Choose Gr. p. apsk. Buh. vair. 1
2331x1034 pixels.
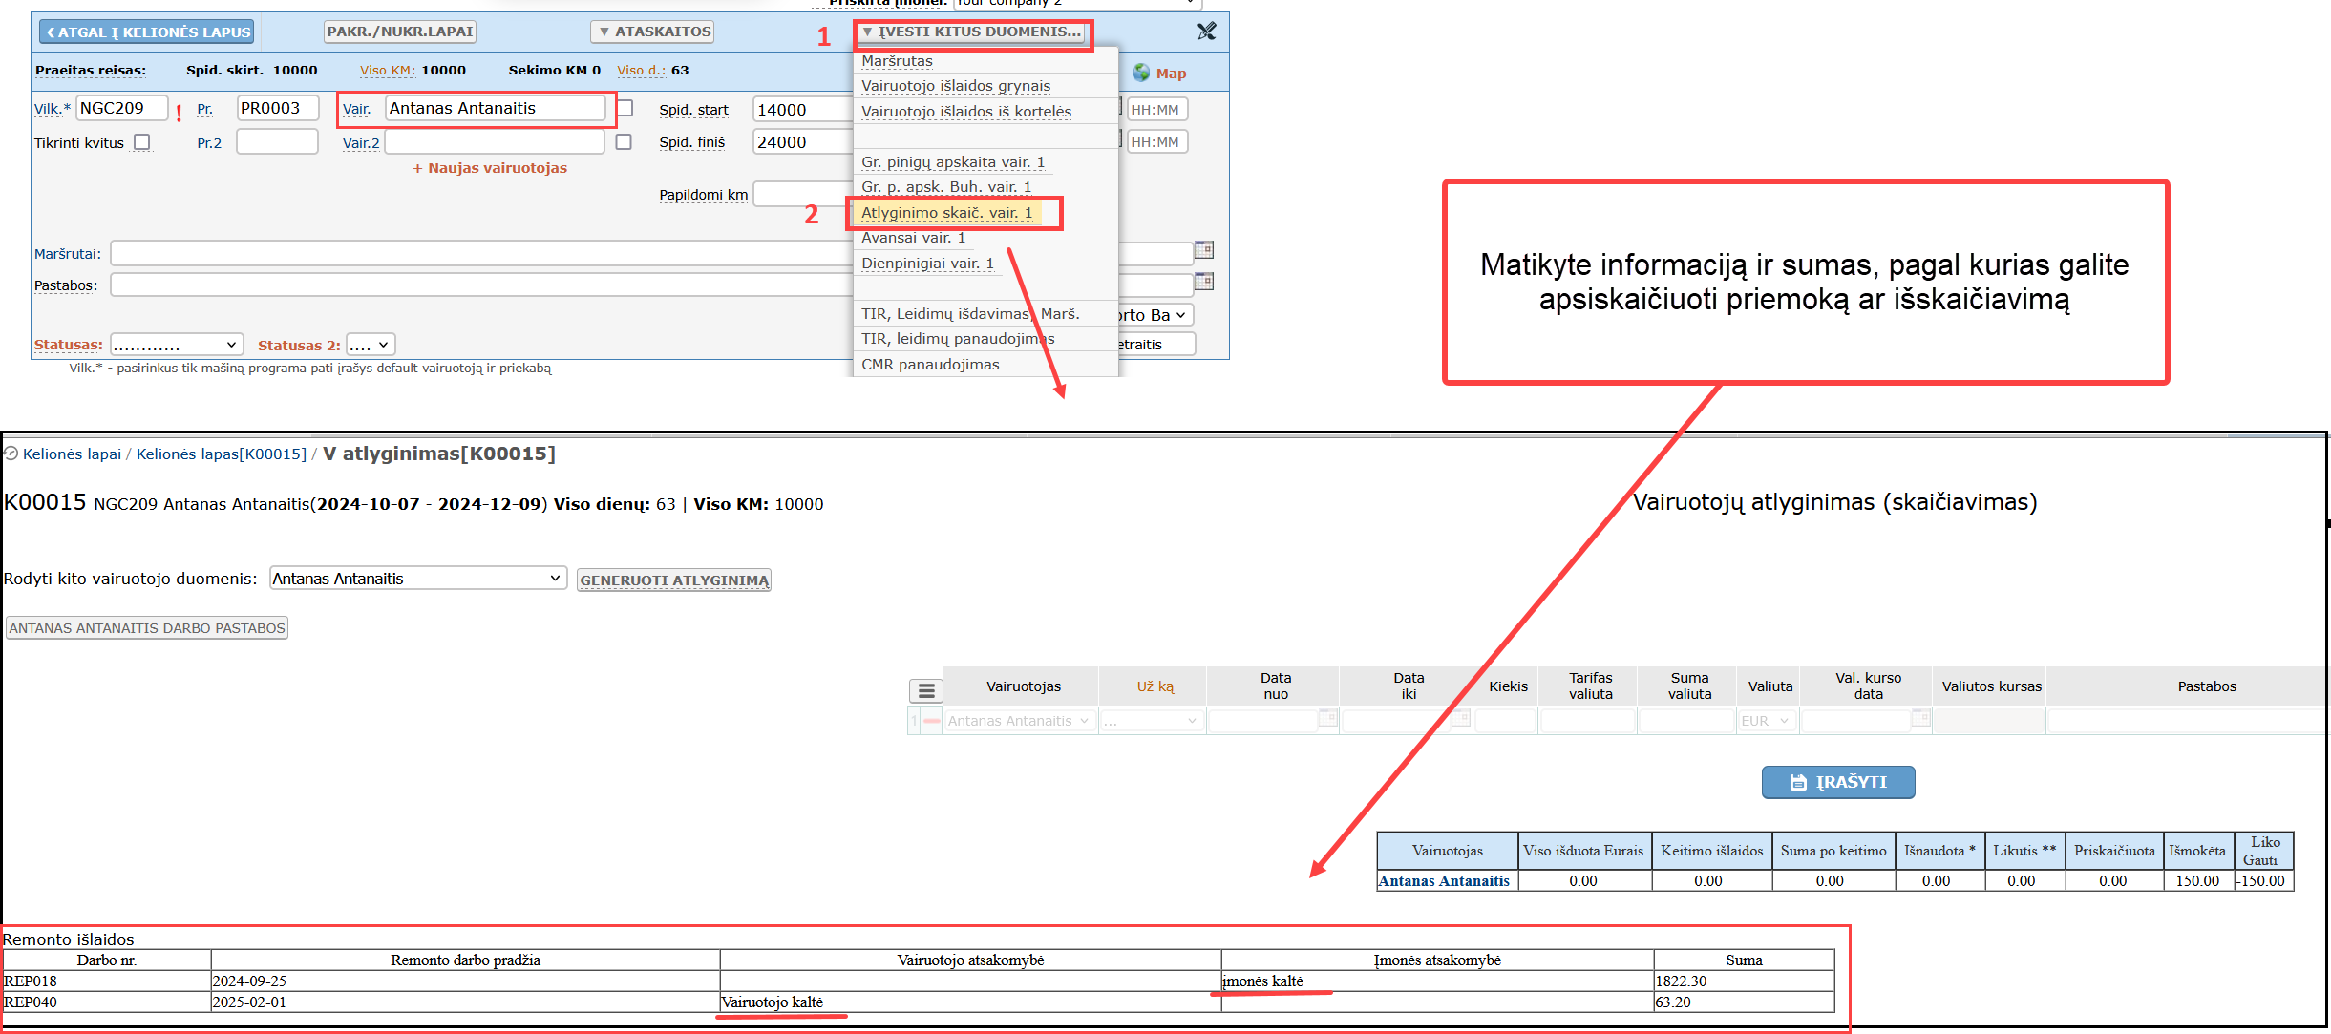click(x=946, y=187)
